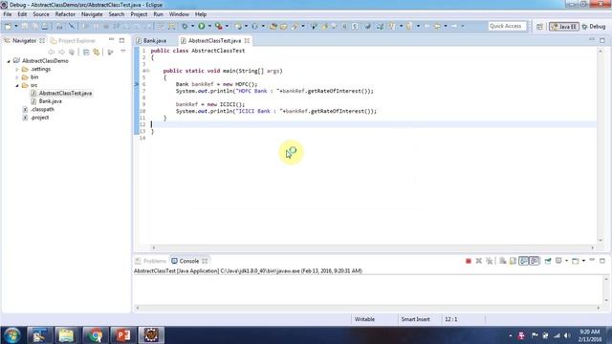Collapse the AbstractClassDemo project node
The width and height of the screenshot is (612, 344).
(9, 61)
